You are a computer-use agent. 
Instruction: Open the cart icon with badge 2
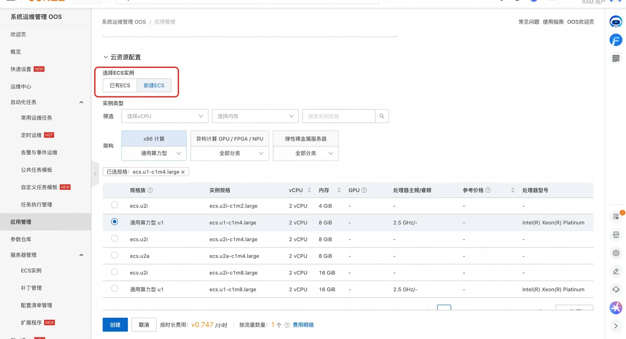[x=616, y=216]
